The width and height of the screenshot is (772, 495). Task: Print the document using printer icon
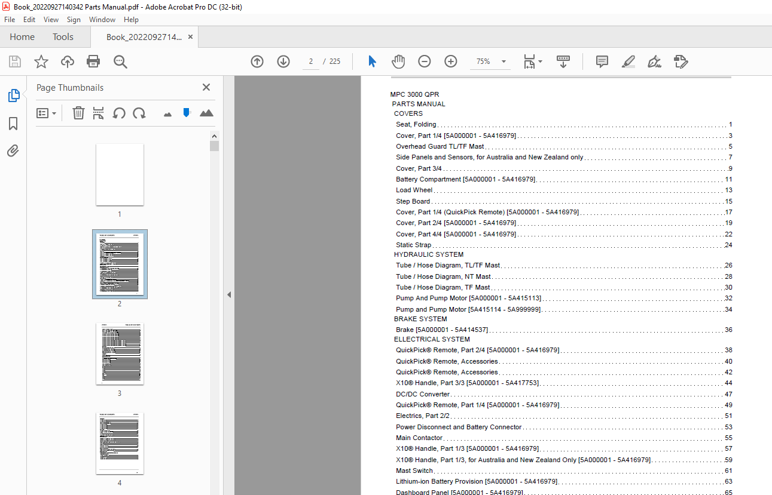(x=93, y=62)
